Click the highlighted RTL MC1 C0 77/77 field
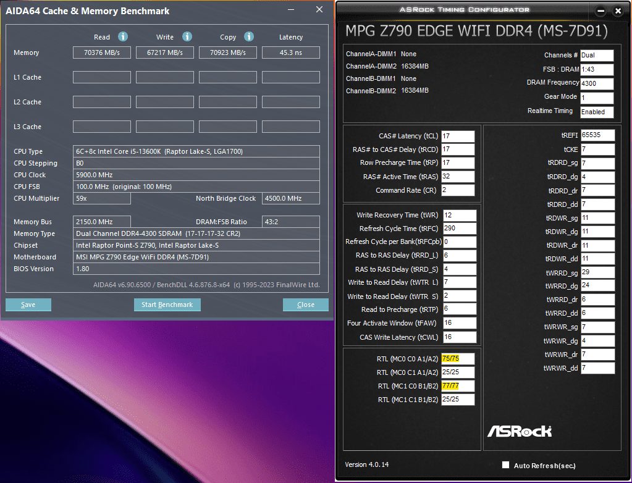The image size is (632, 483). (458, 386)
